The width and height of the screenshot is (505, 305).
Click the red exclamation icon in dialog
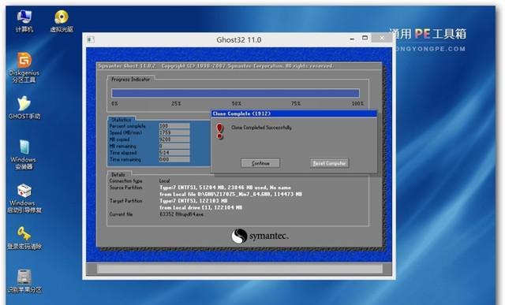pos(220,132)
